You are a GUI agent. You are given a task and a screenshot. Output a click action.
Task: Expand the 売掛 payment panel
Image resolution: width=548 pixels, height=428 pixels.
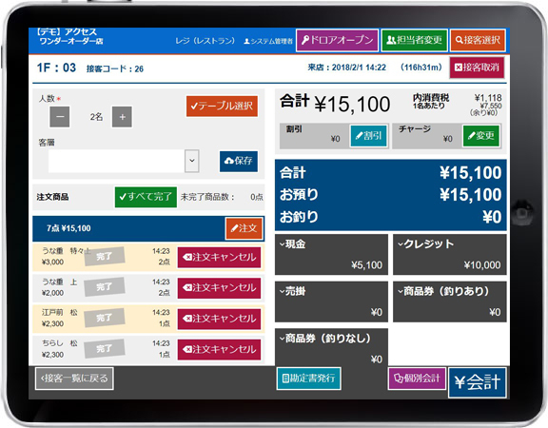[331, 302]
